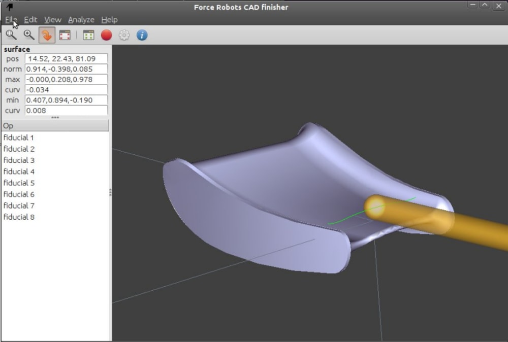Click the pos coordinates field
This screenshot has height=342, width=508.
[x=66, y=58]
